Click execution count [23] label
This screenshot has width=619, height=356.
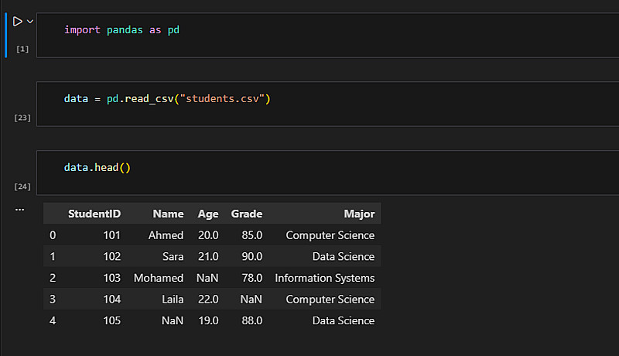tap(22, 118)
